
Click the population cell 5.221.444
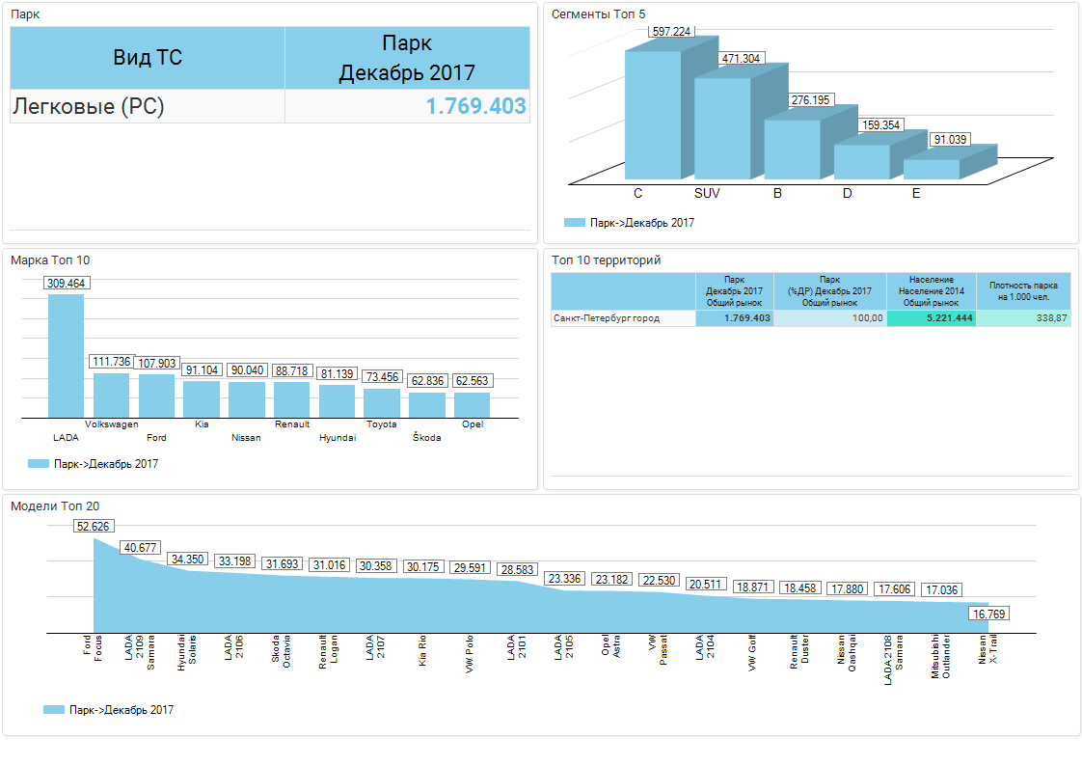tap(931, 318)
